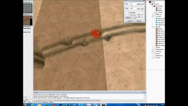This screenshot has height=106, width=188.
Task: Click the Output log down arrow
Action: point(145,98)
